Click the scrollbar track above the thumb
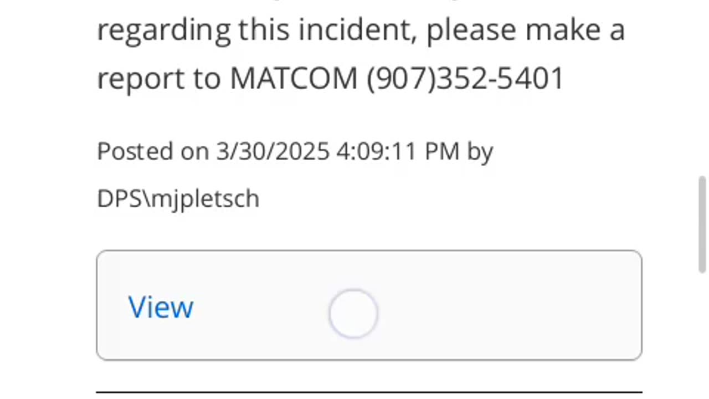Screen dimensions: 709x399 pos(702,83)
